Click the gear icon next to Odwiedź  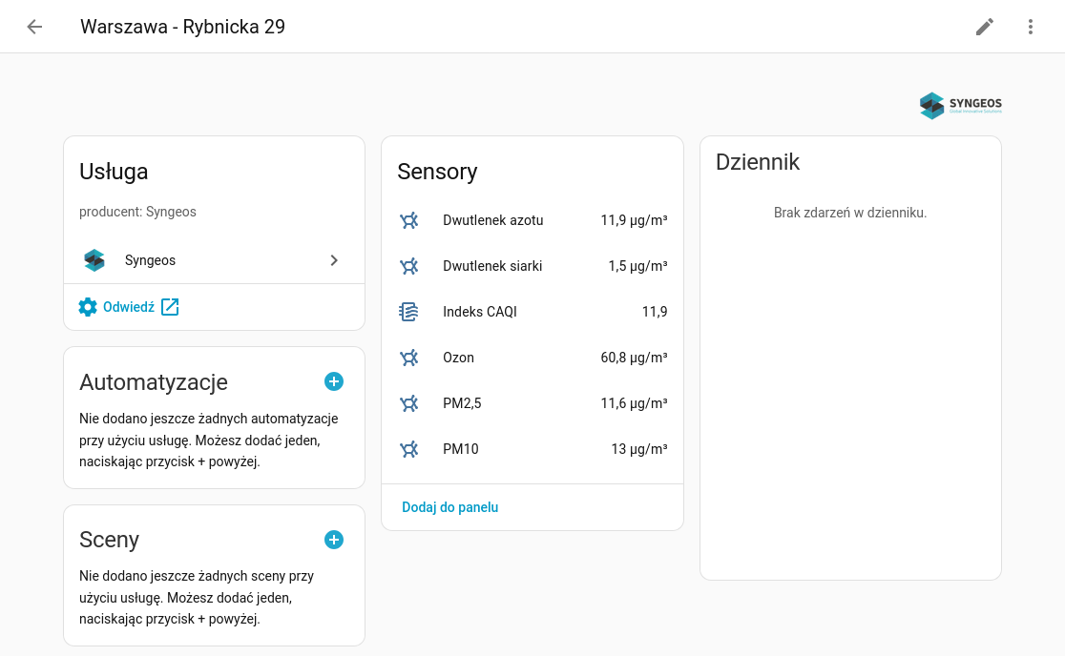tap(88, 307)
